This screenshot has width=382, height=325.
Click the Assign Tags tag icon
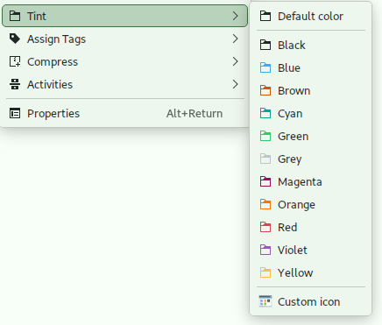pos(15,39)
